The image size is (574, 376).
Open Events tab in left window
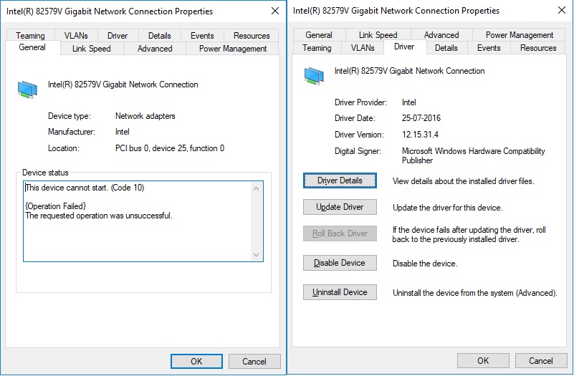[x=202, y=36]
